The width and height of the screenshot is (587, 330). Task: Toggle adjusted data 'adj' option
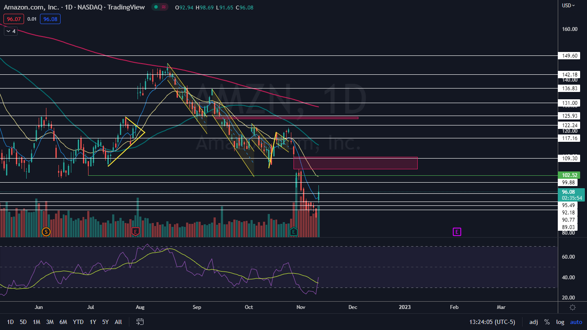[533, 322]
